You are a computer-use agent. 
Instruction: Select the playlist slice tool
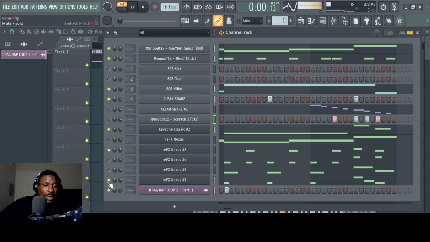(58, 32)
